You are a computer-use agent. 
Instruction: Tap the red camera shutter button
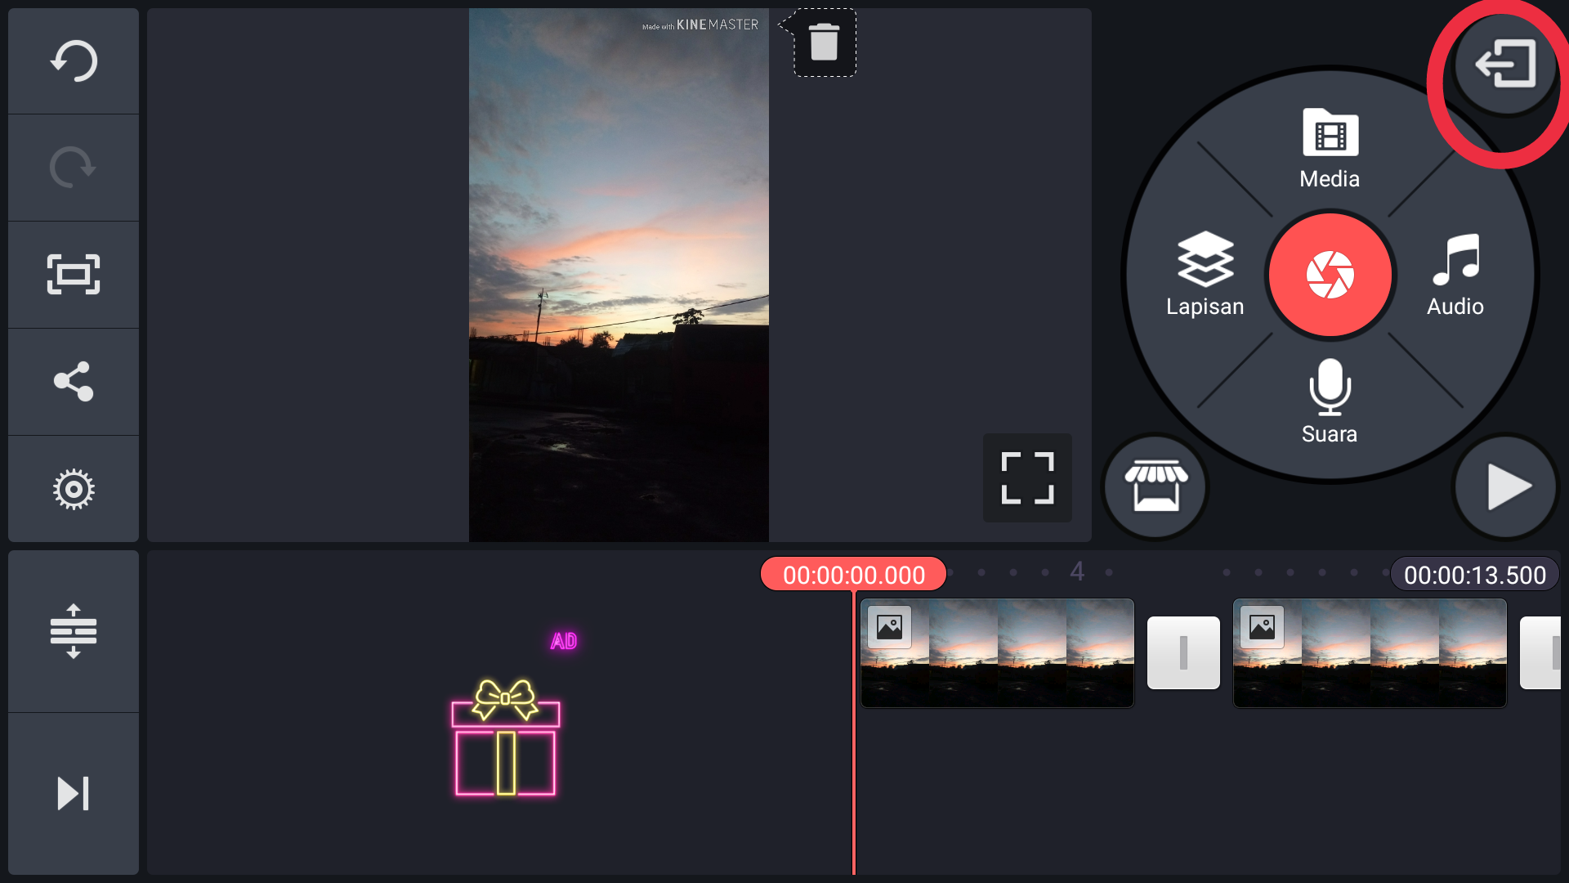(1330, 275)
